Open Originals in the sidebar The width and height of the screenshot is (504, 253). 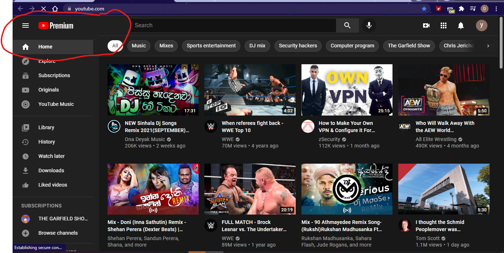(53, 90)
